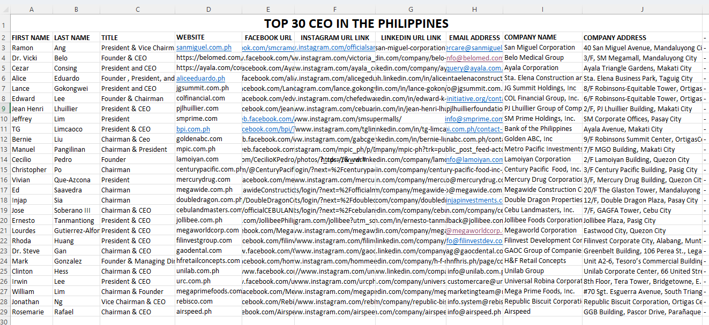Click the 'EMAIL ADDRESS' header cell

(475, 37)
